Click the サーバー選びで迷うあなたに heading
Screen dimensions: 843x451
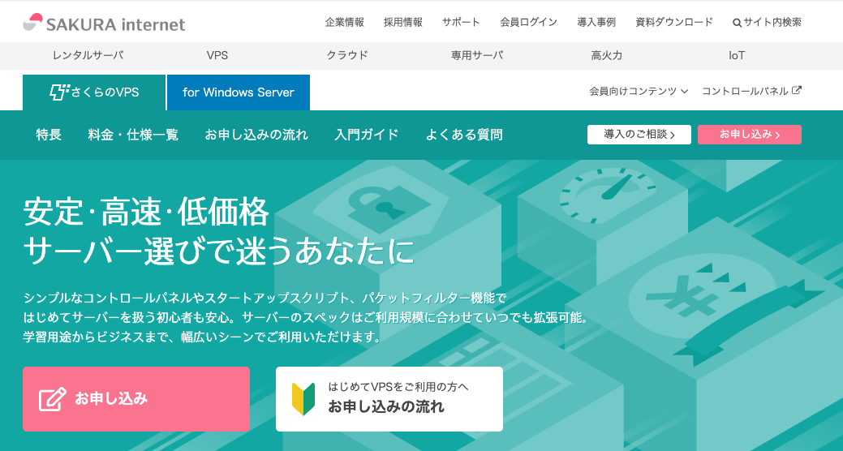point(219,251)
